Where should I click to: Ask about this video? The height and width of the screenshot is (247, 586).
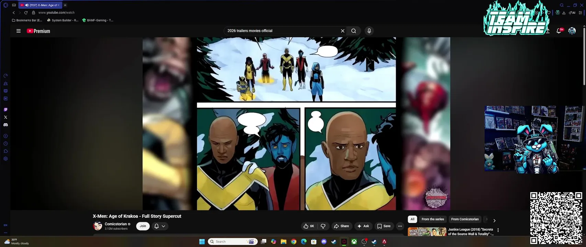pos(363,226)
